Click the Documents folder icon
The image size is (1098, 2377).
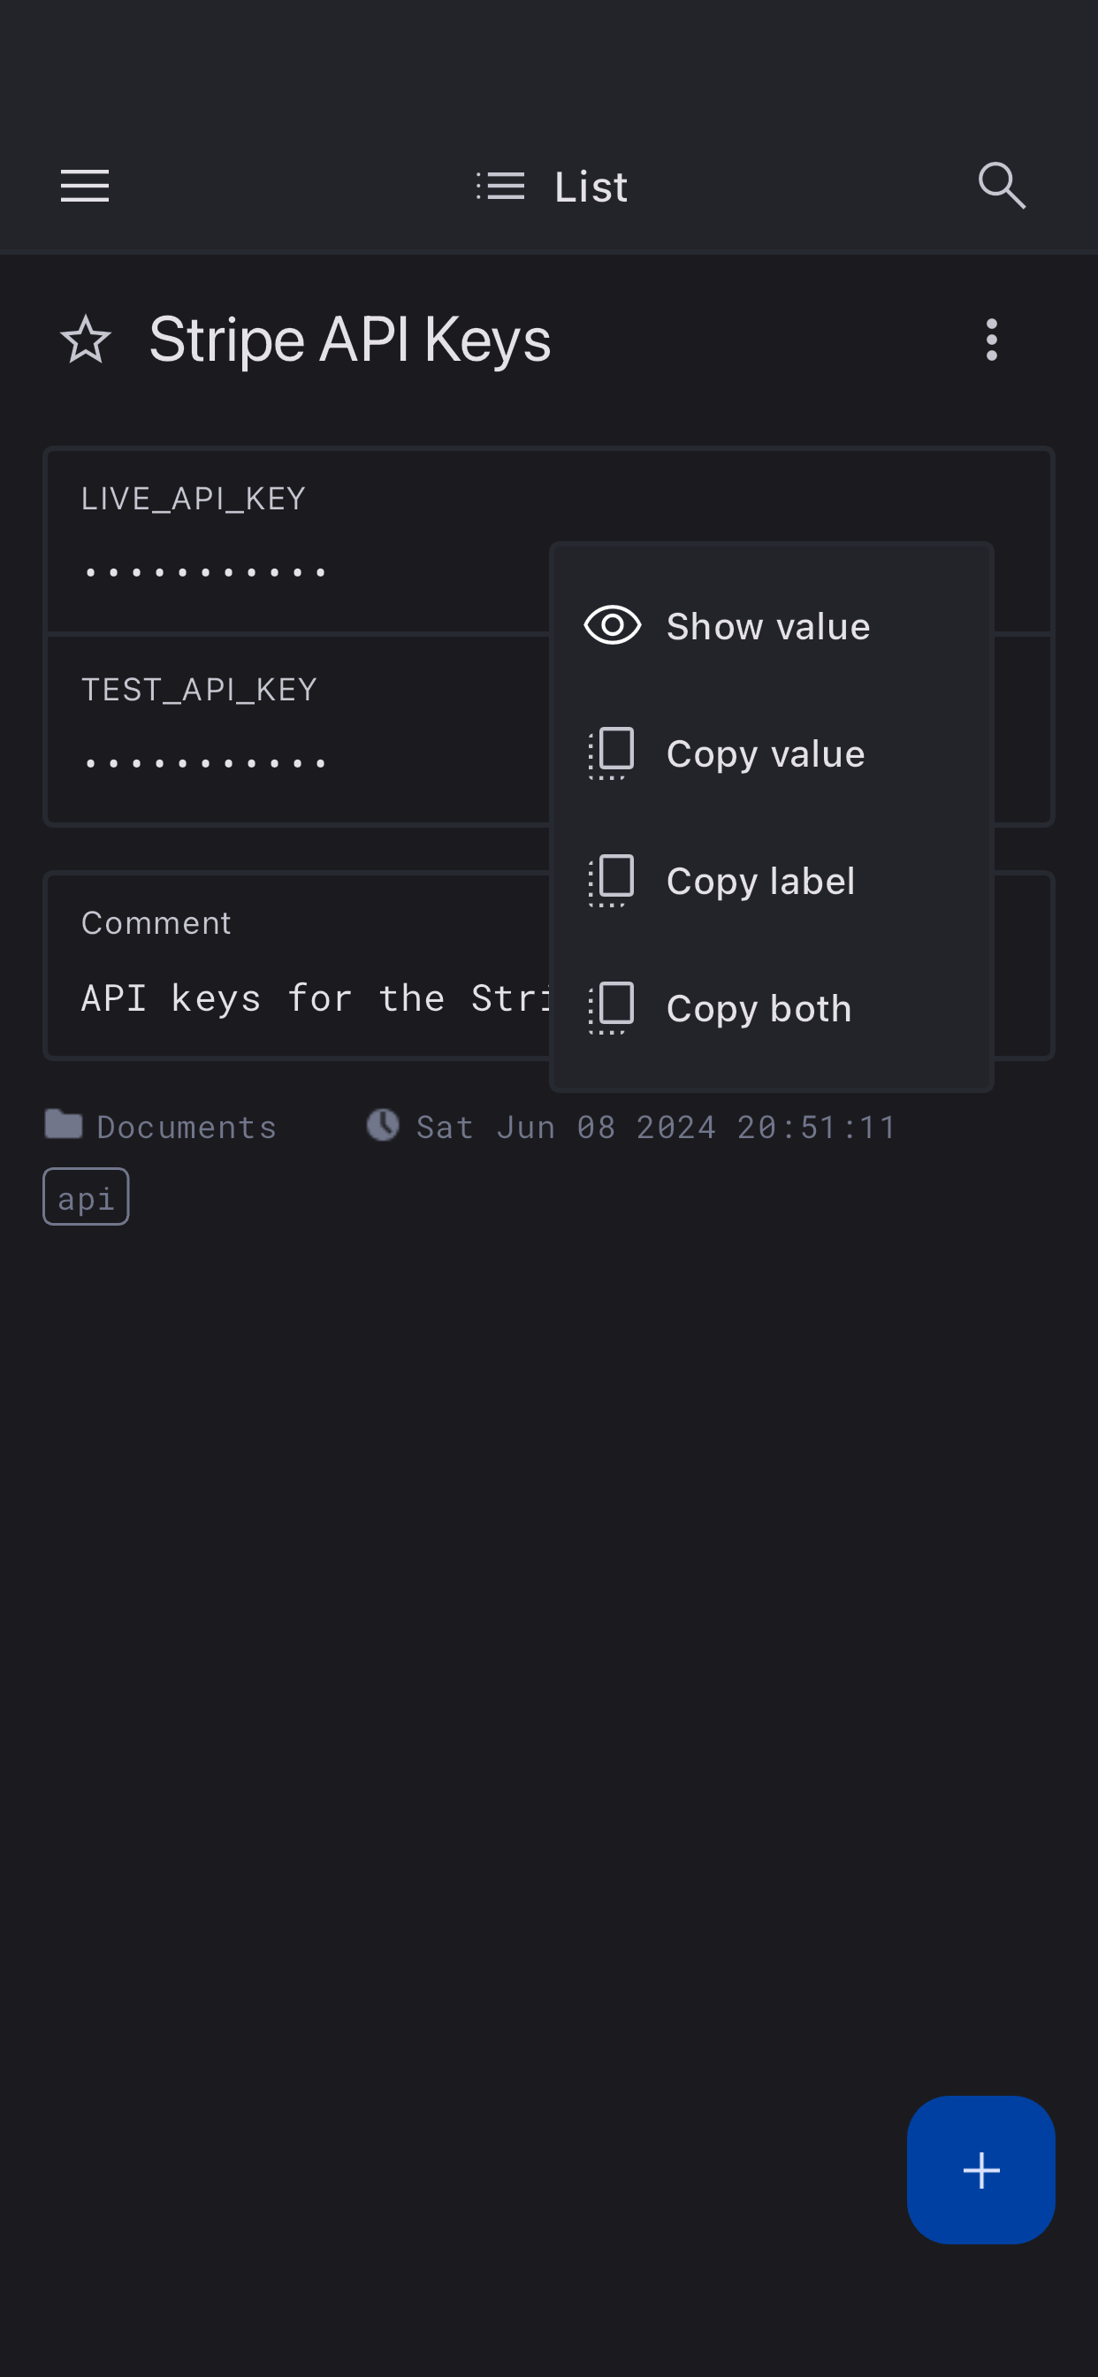pyautogui.click(x=64, y=1125)
